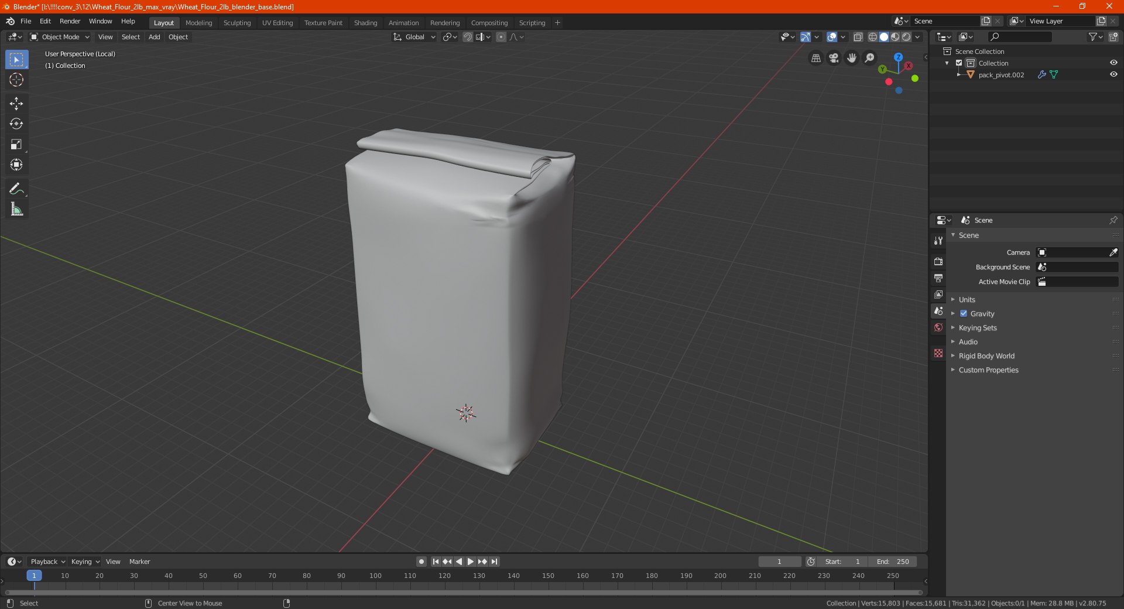Click the Blender logo menu icon

tap(11, 21)
